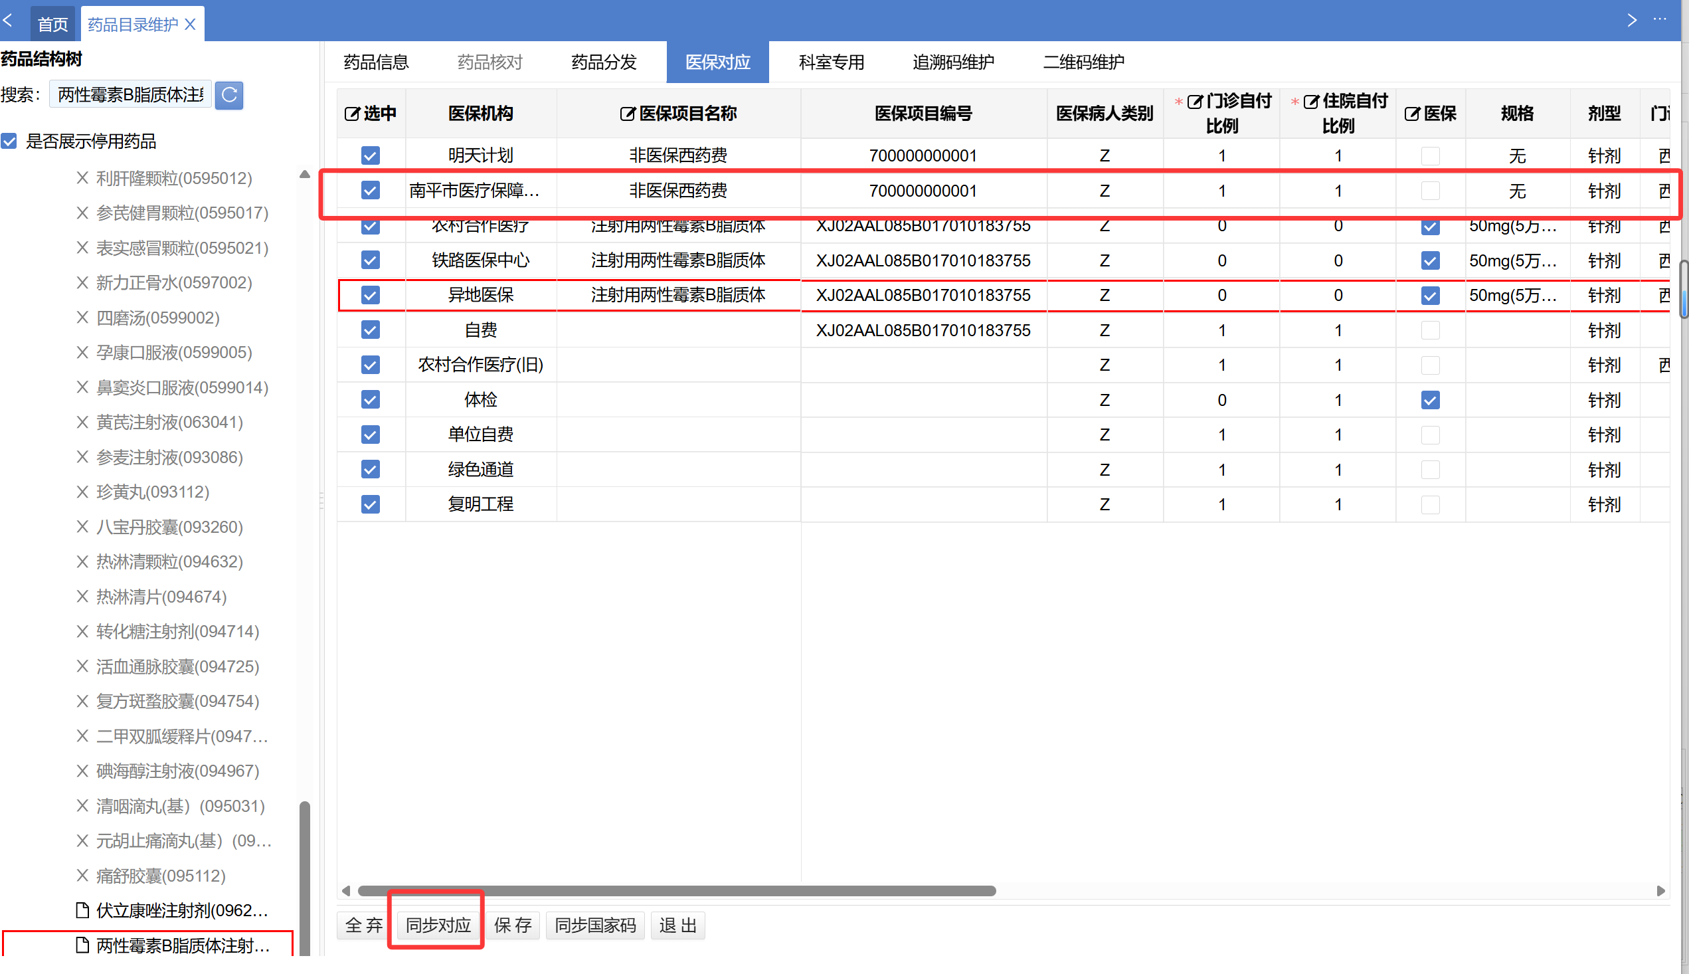Image resolution: width=1689 pixels, height=974 pixels.
Task: Click the search refresh icon button
Action: [x=228, y=95]
